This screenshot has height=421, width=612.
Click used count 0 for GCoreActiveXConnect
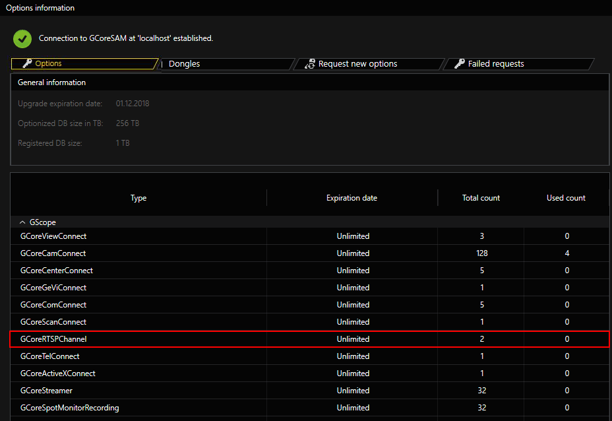[566, 373]
